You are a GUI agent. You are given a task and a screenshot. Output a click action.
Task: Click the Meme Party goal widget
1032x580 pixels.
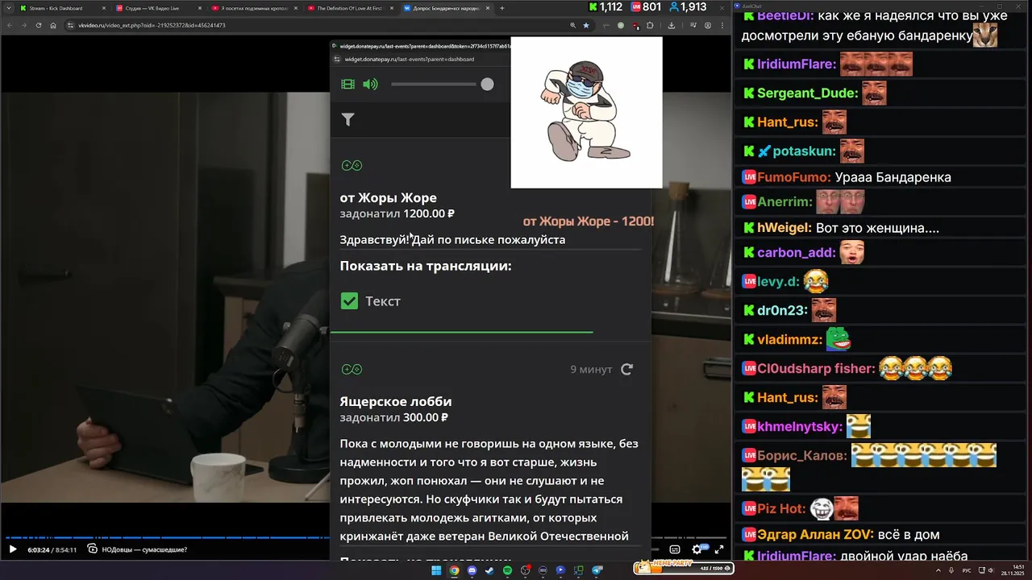pyautogui.click(x=684, y=567)
